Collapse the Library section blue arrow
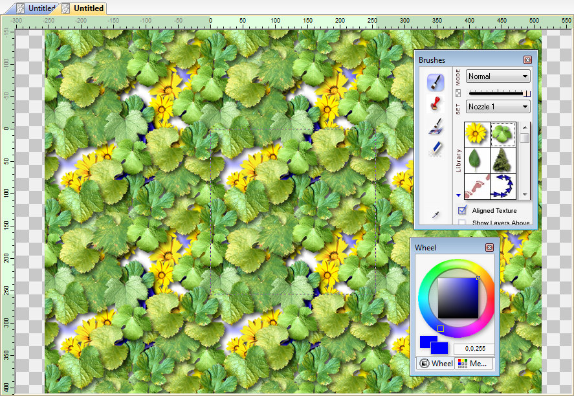This screenshot has height=396, width=574. tap(458, 195)
